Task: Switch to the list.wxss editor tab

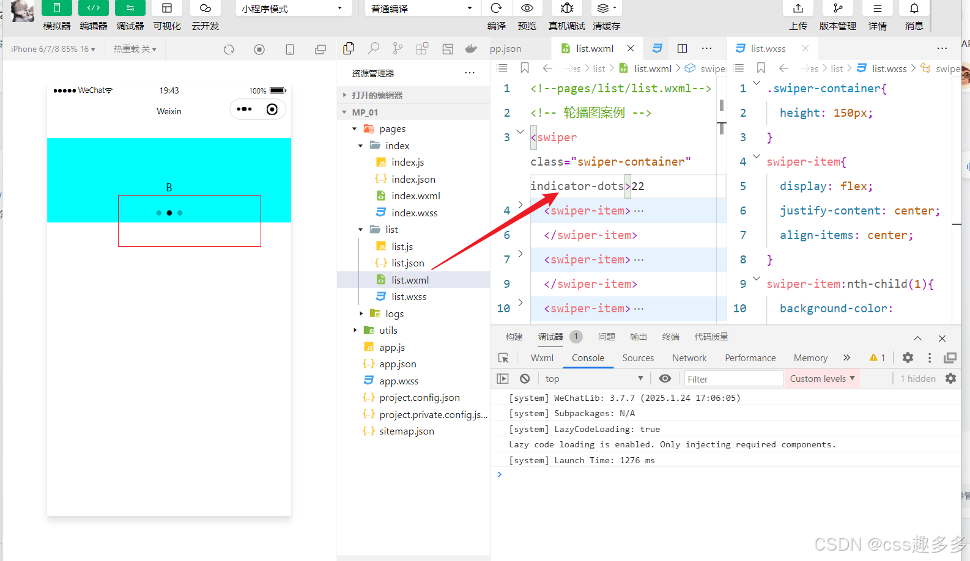Action: [x=768, y=49]
